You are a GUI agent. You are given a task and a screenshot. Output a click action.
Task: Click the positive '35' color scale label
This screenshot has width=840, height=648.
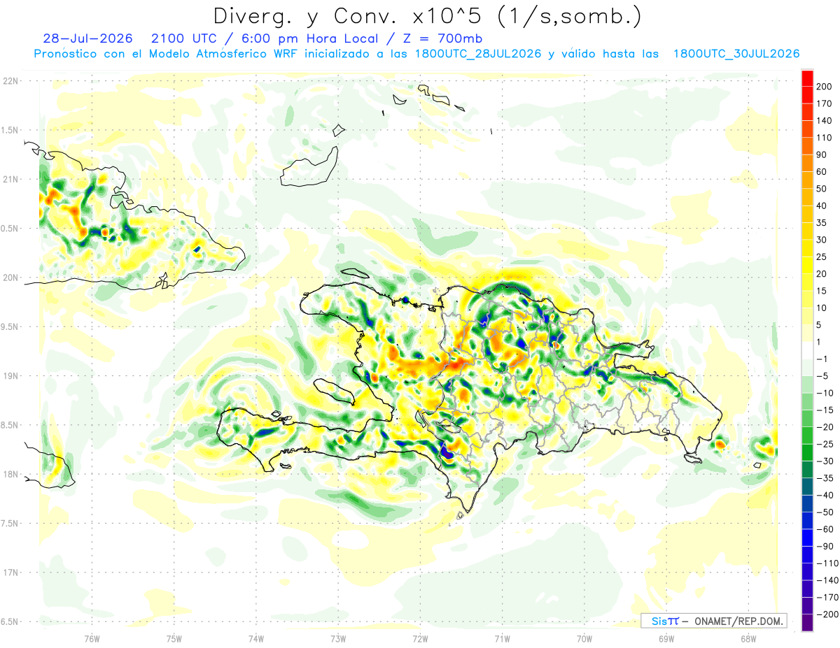[822, 223]
